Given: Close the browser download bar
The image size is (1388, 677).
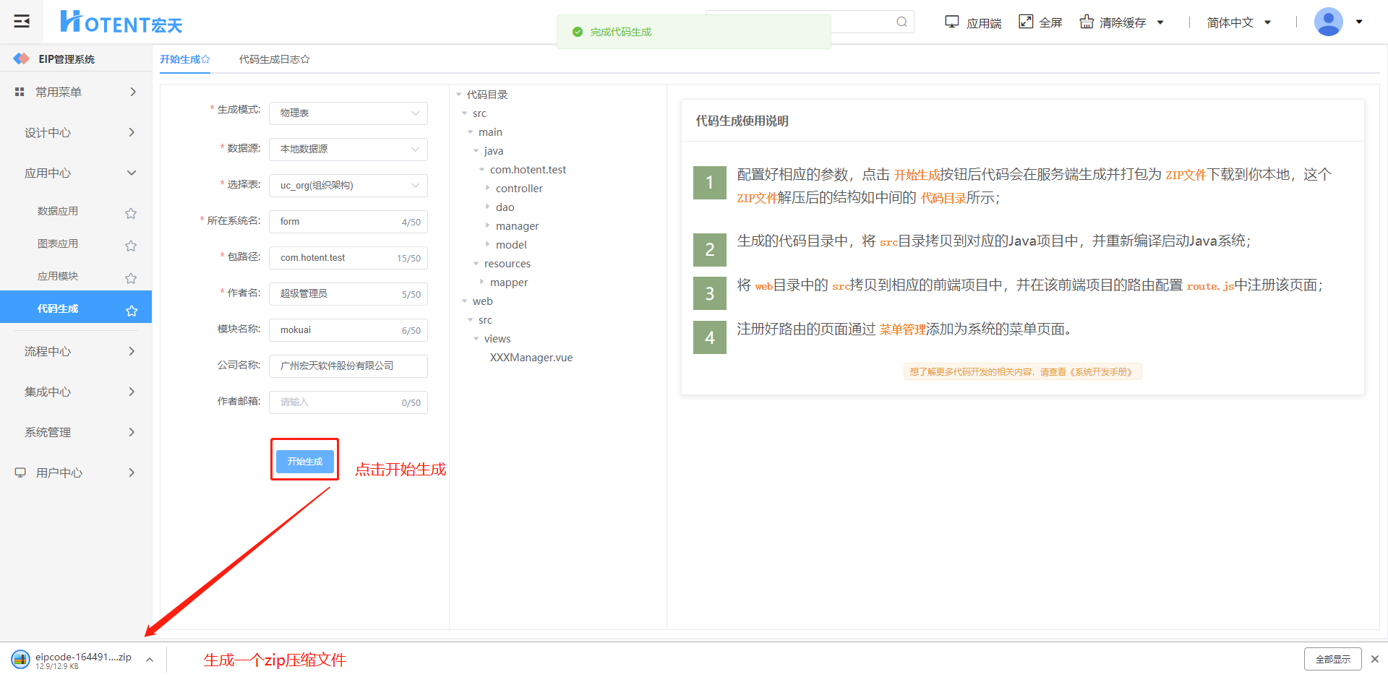Looking at the screenshot, I should [1375, 659].
